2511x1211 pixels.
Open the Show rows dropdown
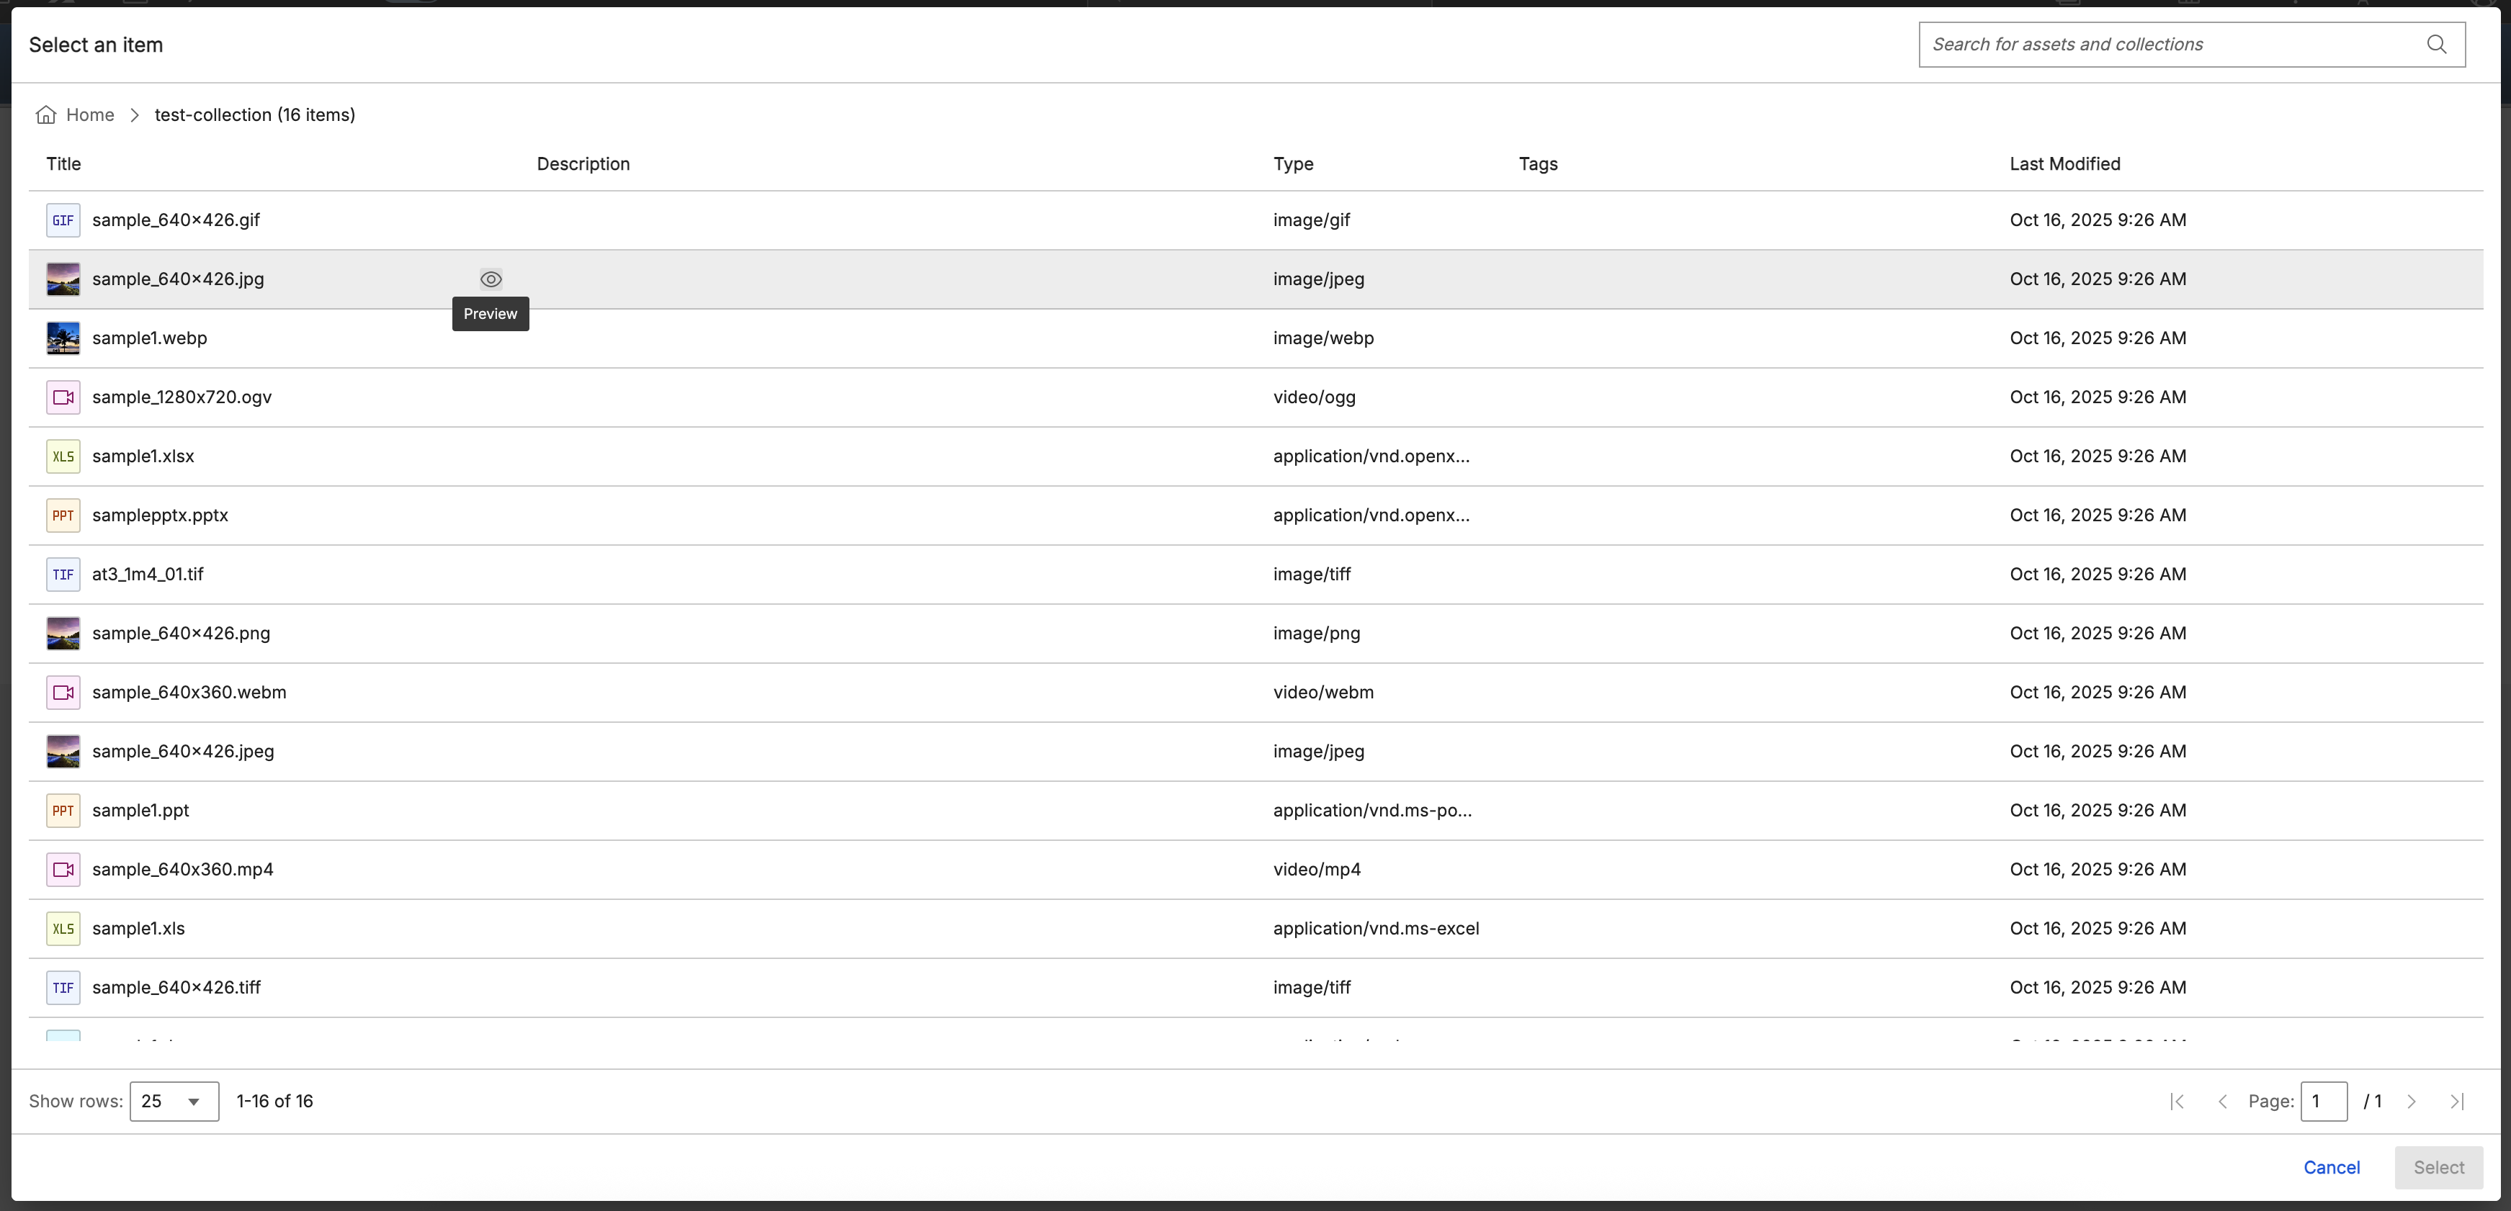click(x=174, y=1101)
